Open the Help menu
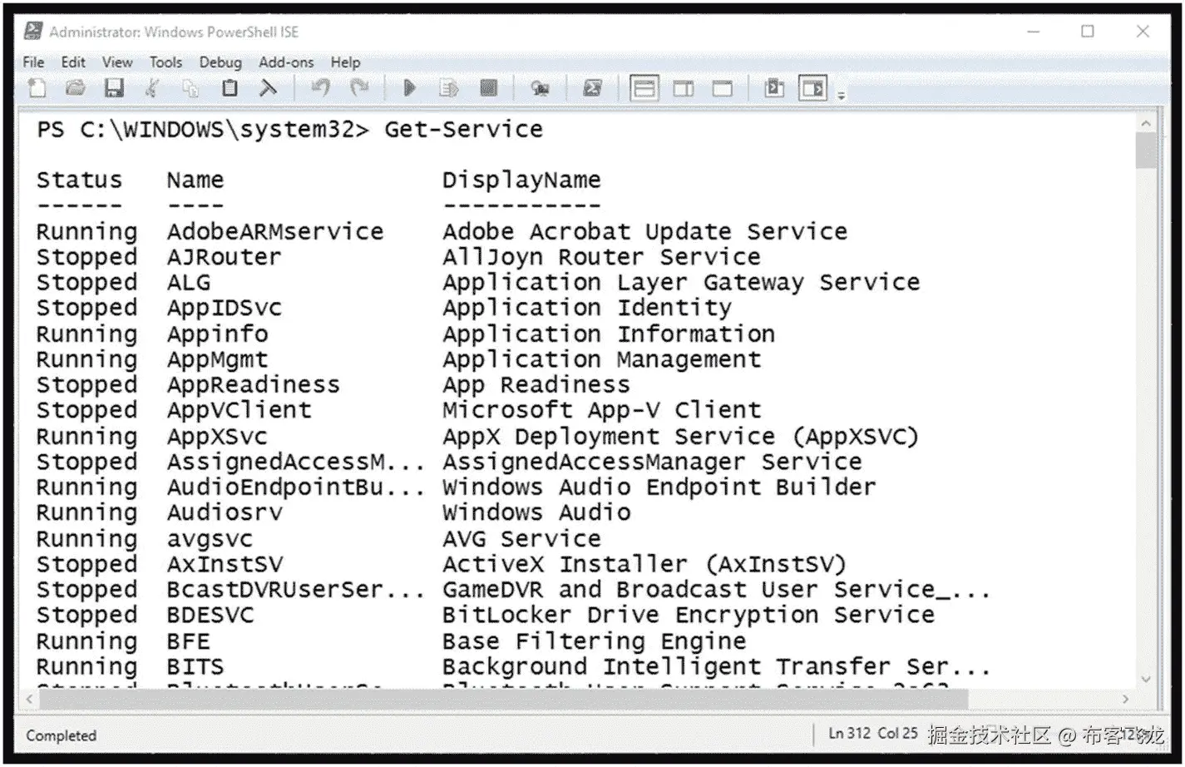The height and width of the screenshot is (767, 1185). (345, 62)
